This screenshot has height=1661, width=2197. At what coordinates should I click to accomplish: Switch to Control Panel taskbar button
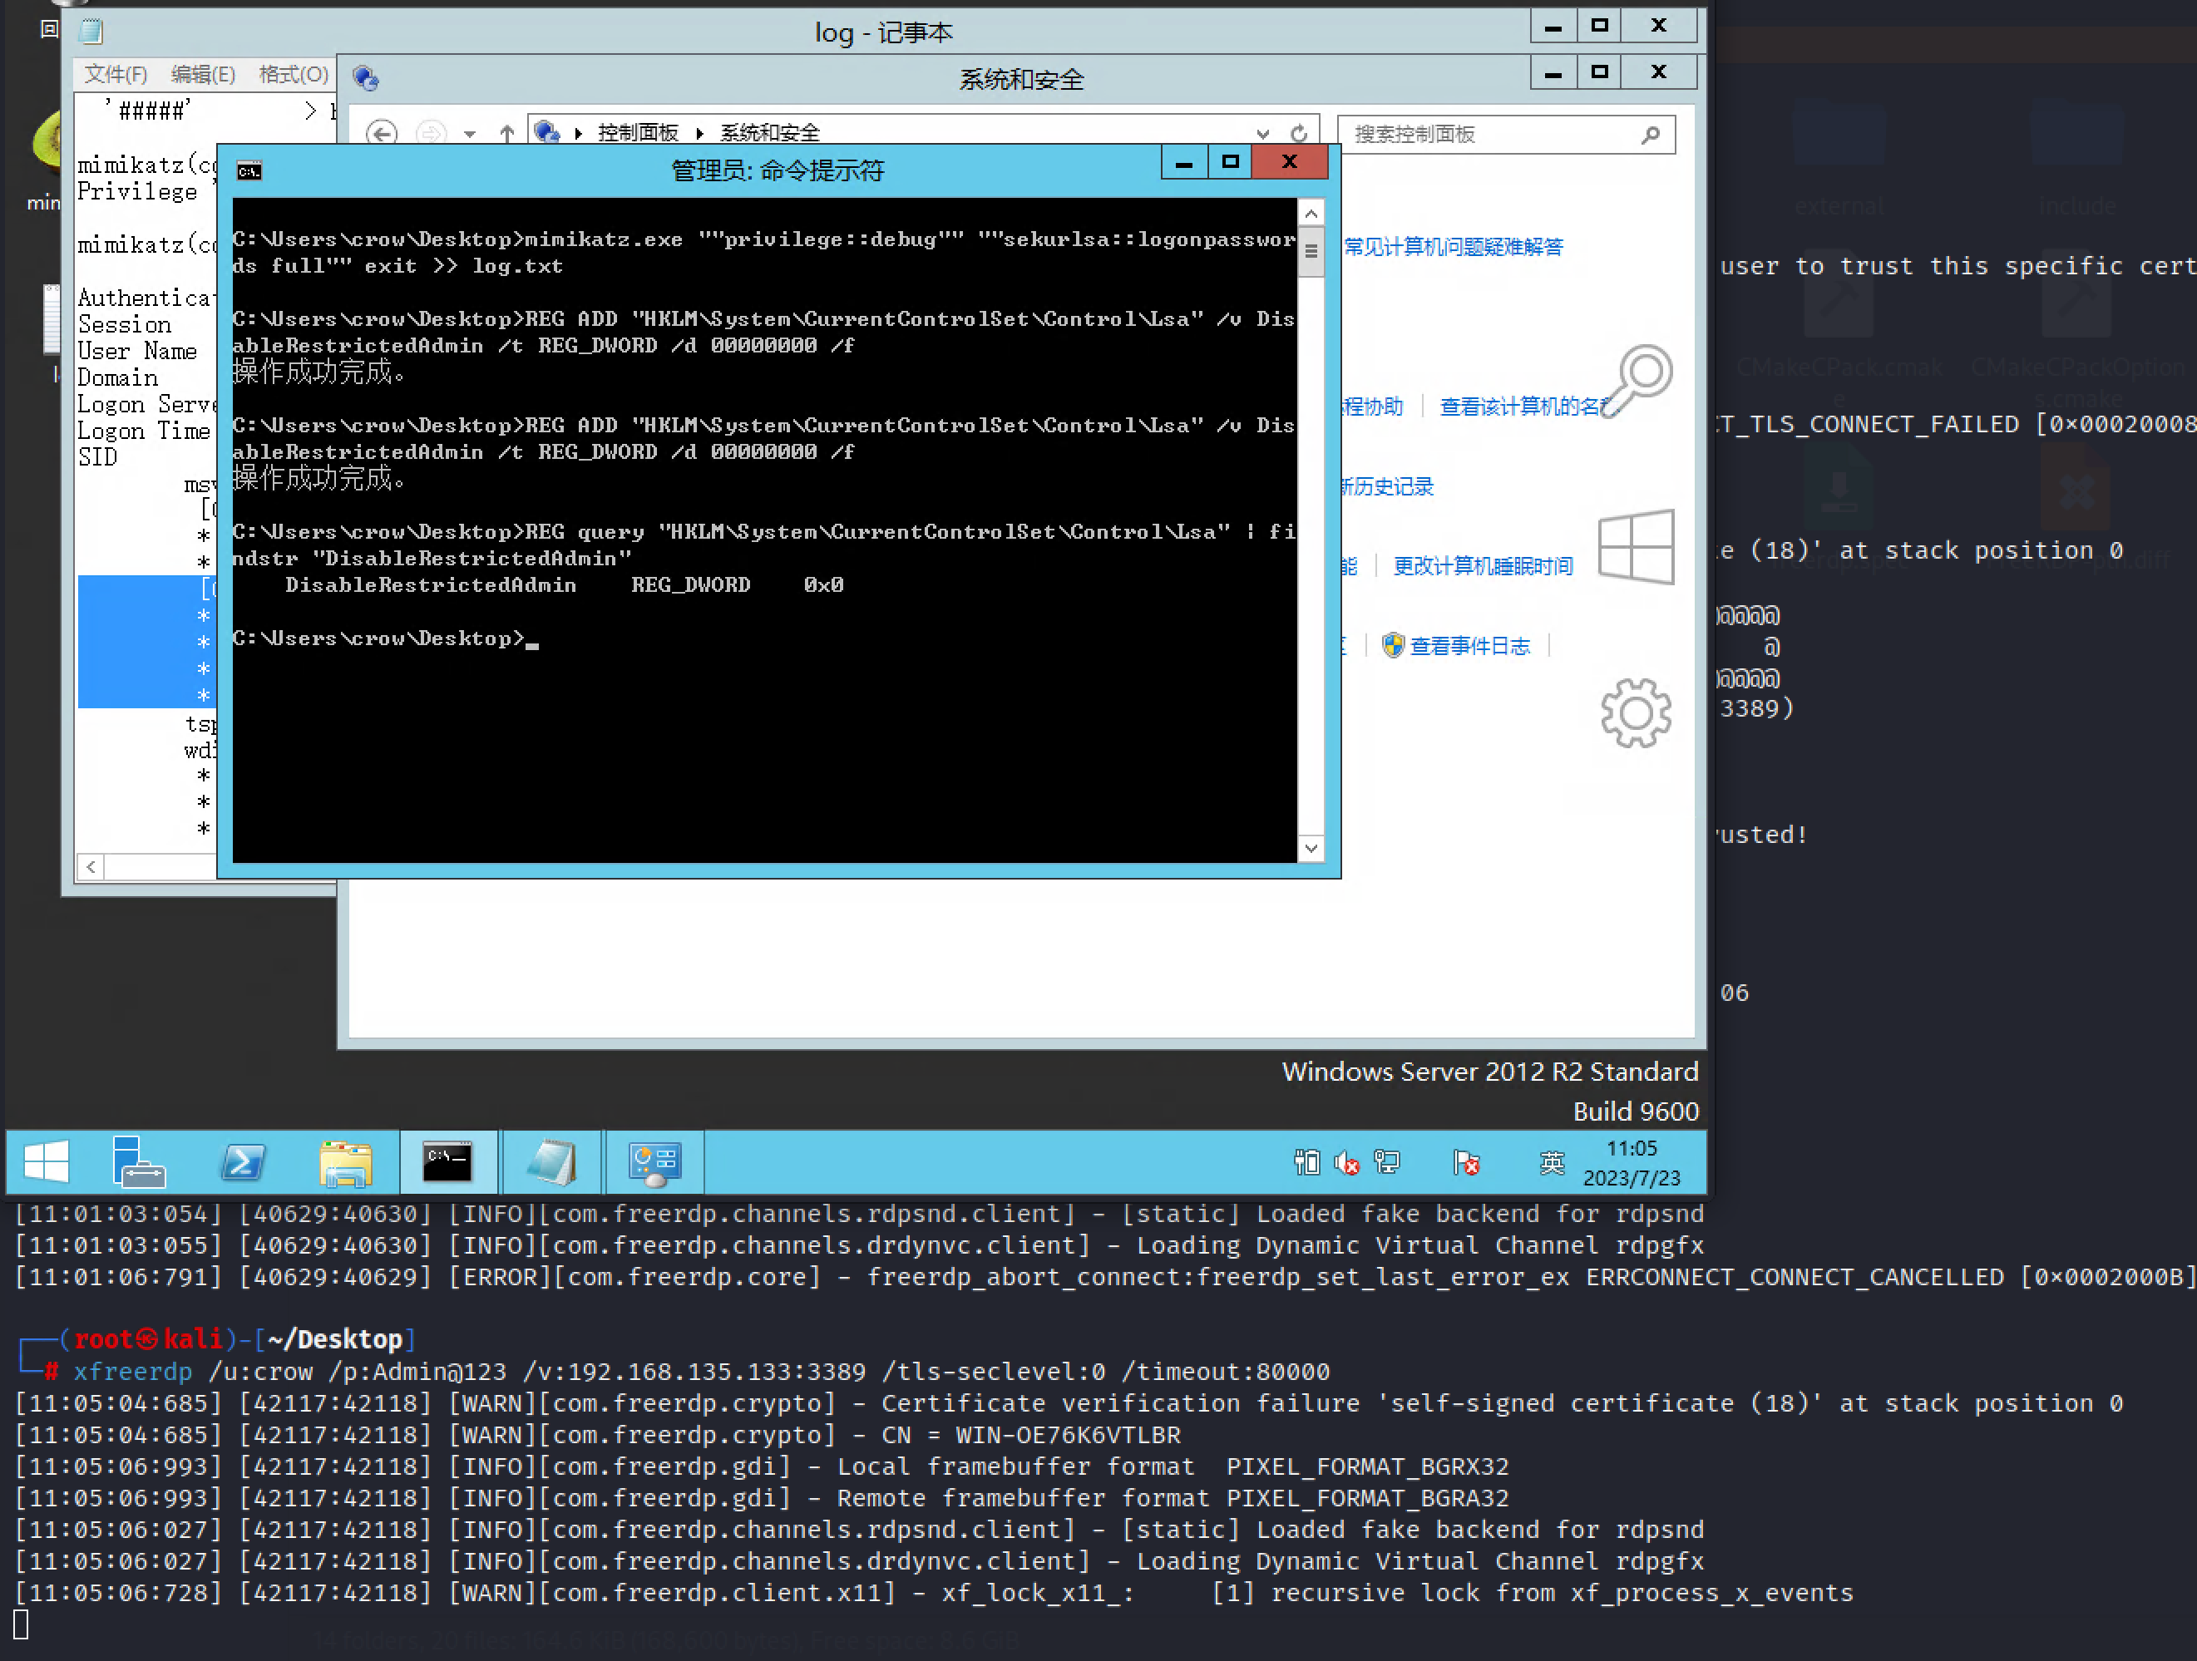654,1161
